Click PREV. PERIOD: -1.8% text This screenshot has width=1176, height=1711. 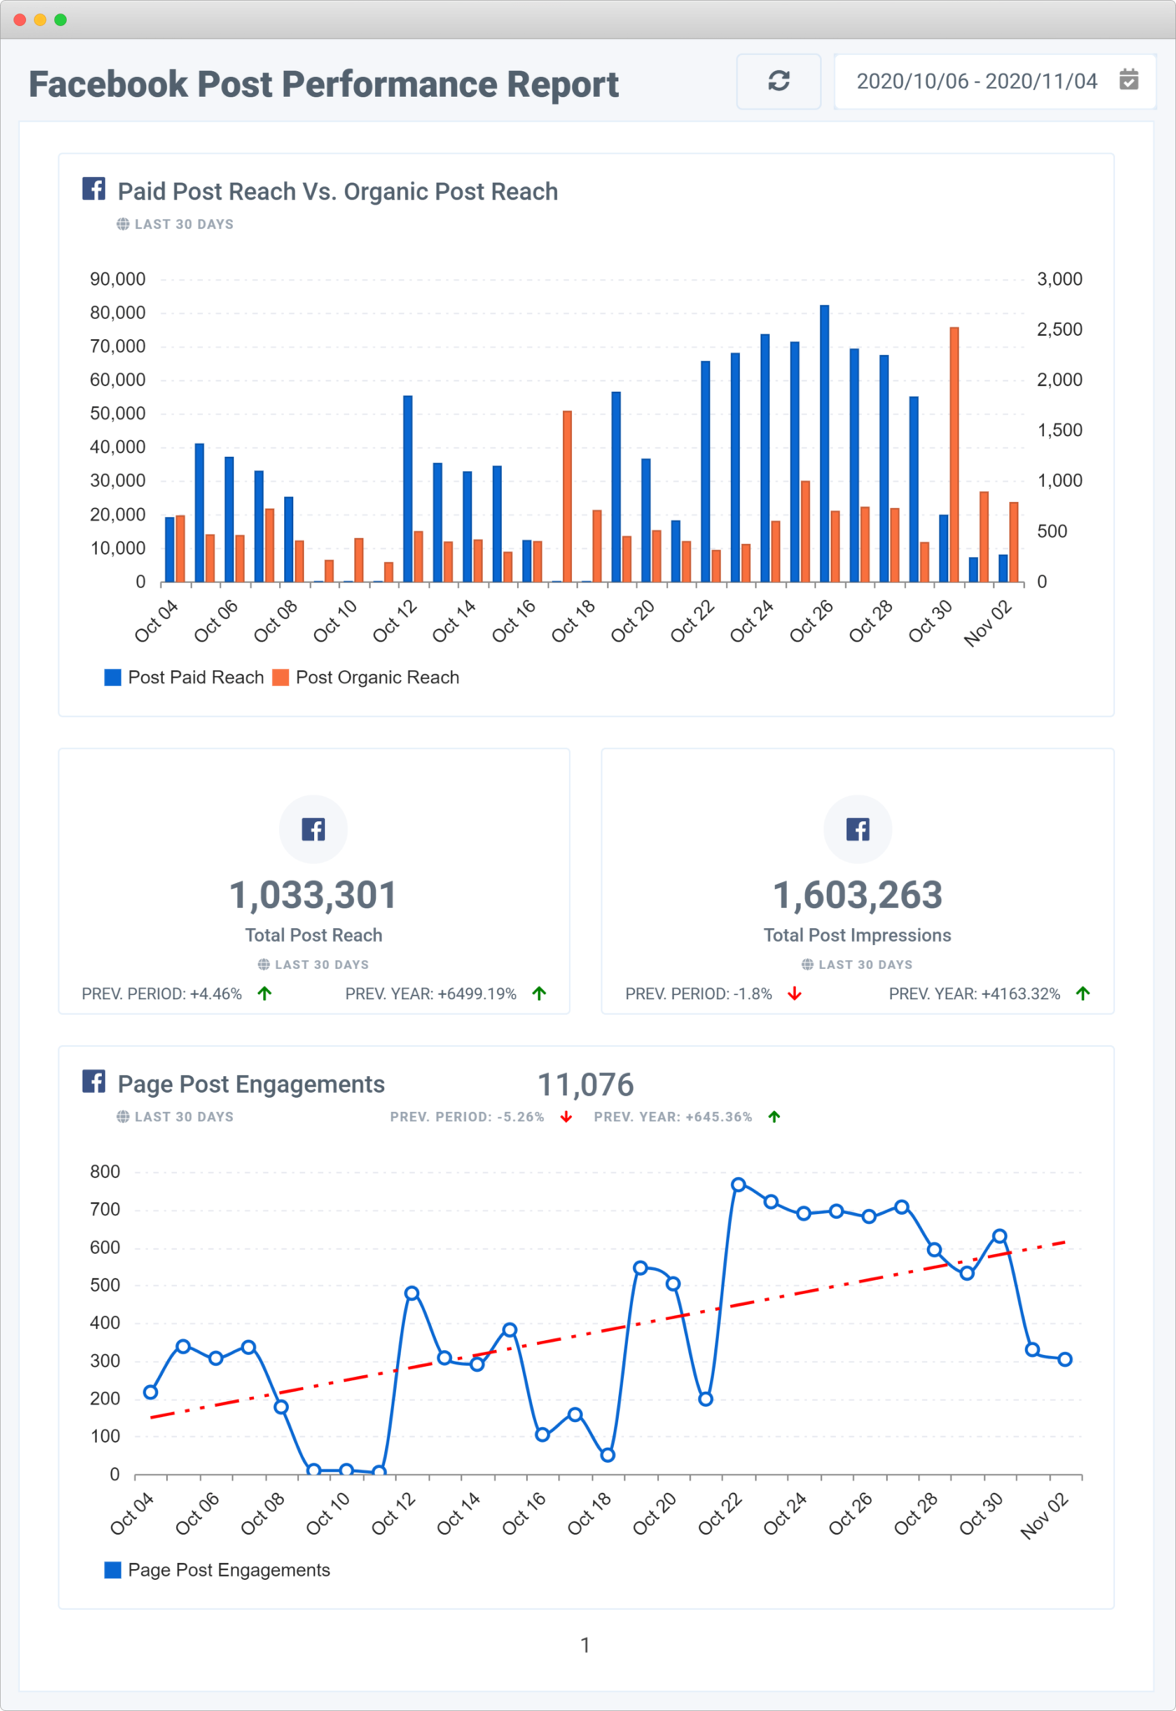tap(698, 993)
